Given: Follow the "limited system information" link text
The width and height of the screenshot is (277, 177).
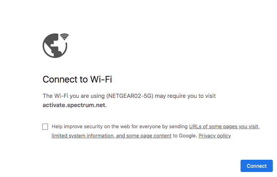Looking at the screenshot, I should pyautogui.click(x=82, y=136).
